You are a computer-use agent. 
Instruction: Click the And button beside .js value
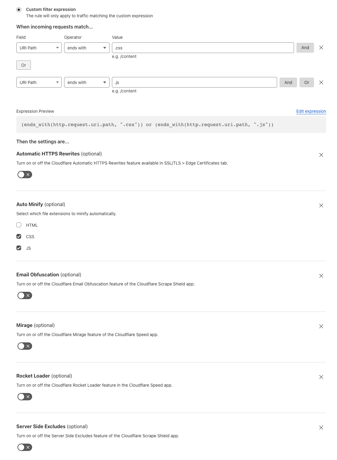tap(288, 82)
